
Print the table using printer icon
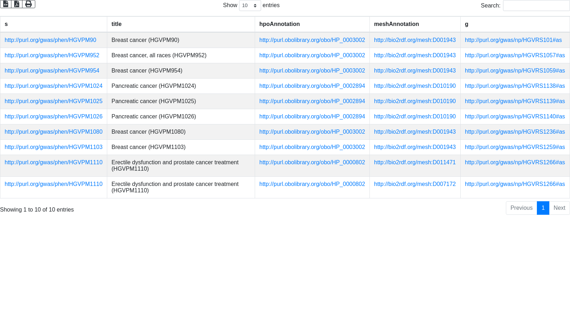28,4
